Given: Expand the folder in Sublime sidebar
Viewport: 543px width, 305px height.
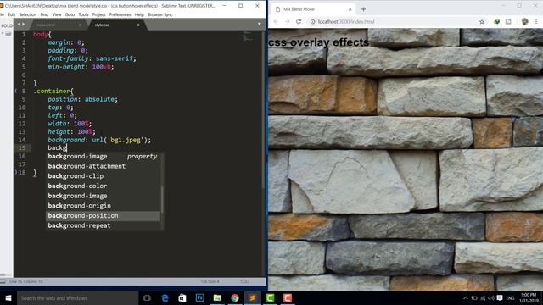Looking at the screenshot, I should [3, 34].
